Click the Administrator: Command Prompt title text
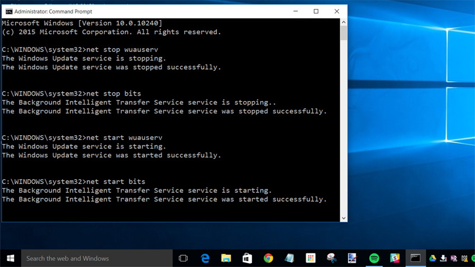 tap(53, 12)
